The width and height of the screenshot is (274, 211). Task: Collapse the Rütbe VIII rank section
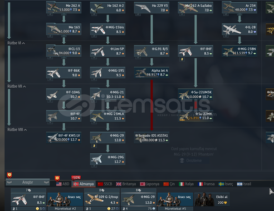pyautogui.click(x=25, y=130)
